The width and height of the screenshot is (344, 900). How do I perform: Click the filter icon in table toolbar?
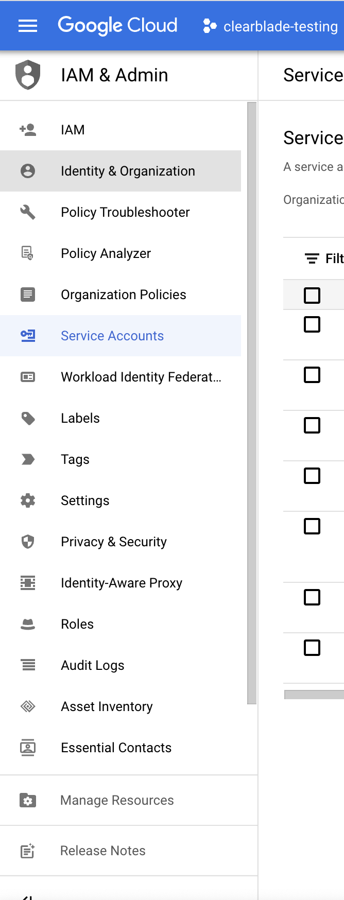click(312, 258)
